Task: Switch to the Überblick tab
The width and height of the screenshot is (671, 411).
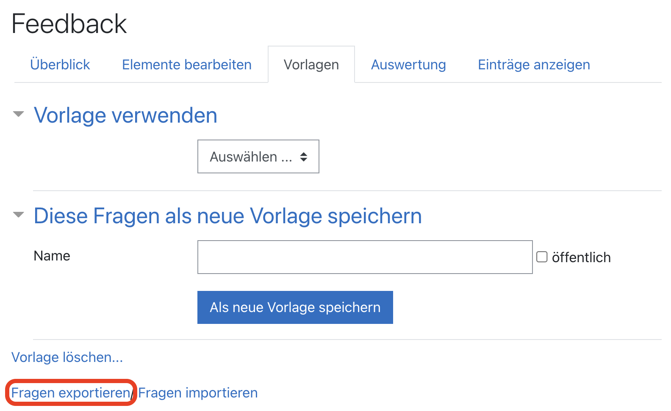Action: coord(60,65)
